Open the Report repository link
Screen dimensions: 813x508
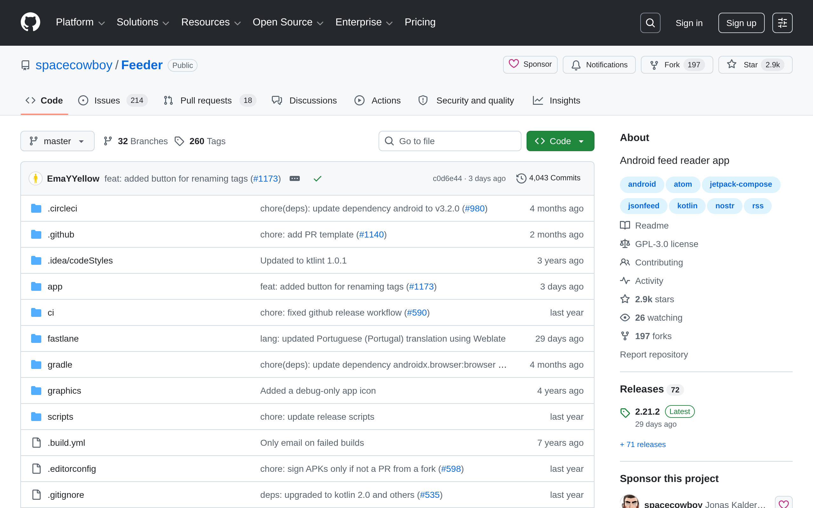(654, 354)
